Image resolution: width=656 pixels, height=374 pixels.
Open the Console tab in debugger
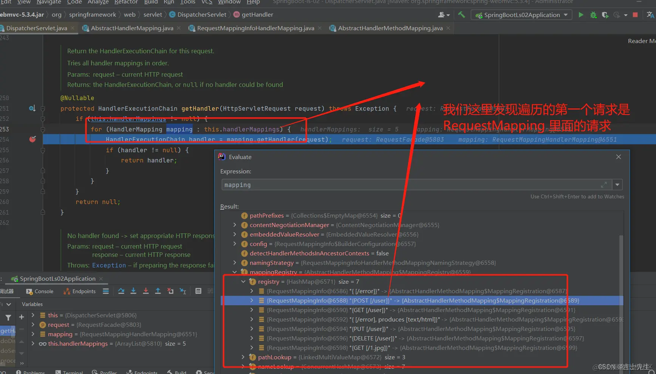(40, 291)
